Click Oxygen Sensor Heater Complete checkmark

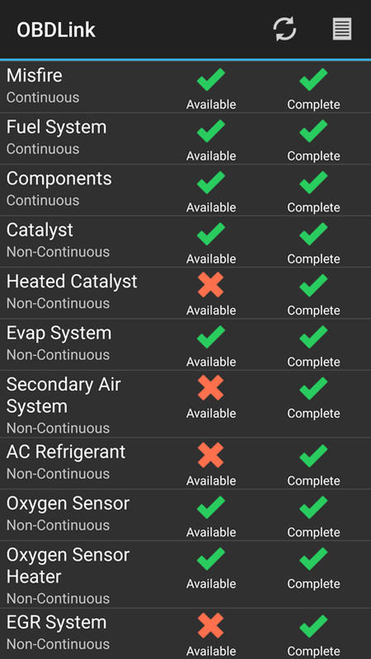313,558
